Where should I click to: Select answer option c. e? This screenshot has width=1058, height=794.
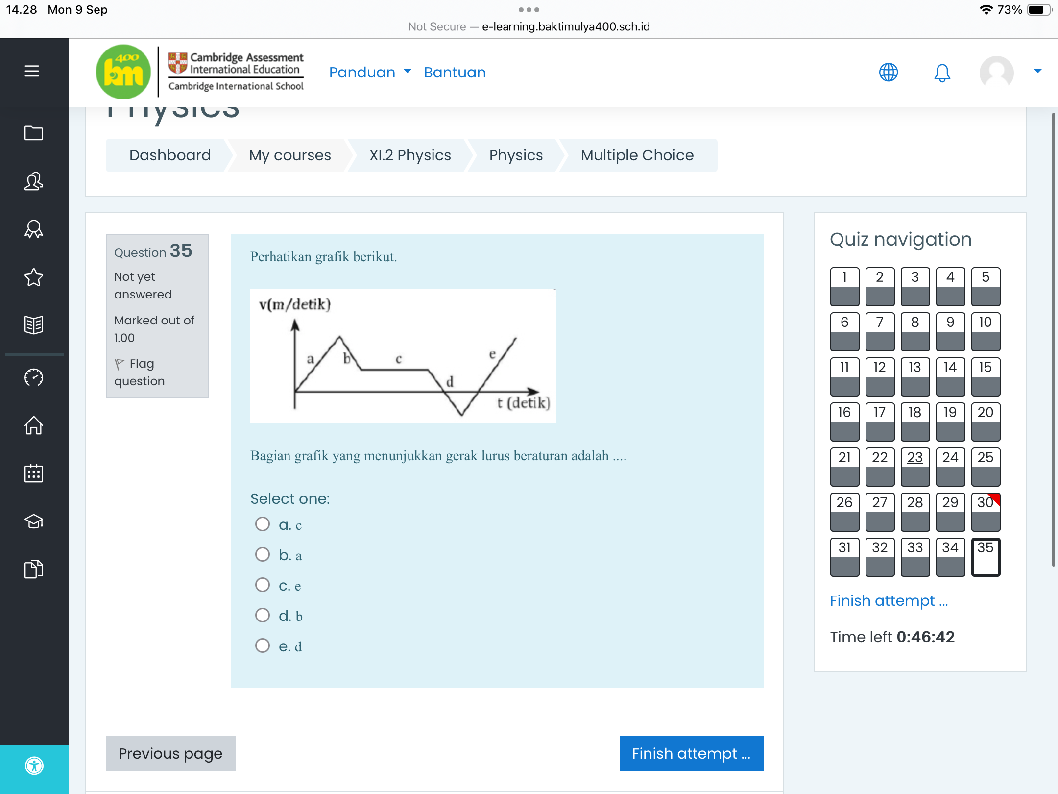tap(263, 585)
